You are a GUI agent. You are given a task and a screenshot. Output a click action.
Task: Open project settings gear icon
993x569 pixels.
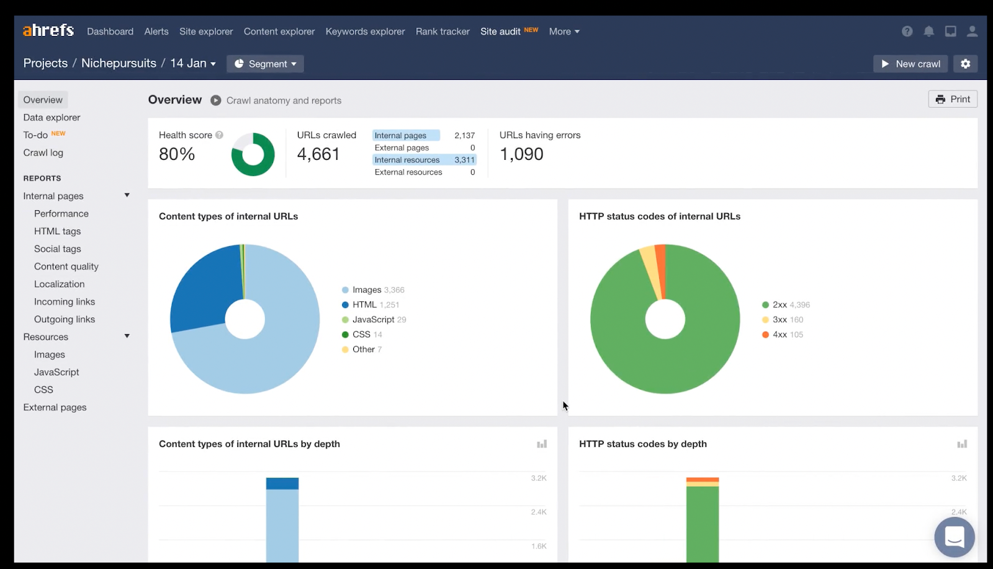tap(965, 64)
